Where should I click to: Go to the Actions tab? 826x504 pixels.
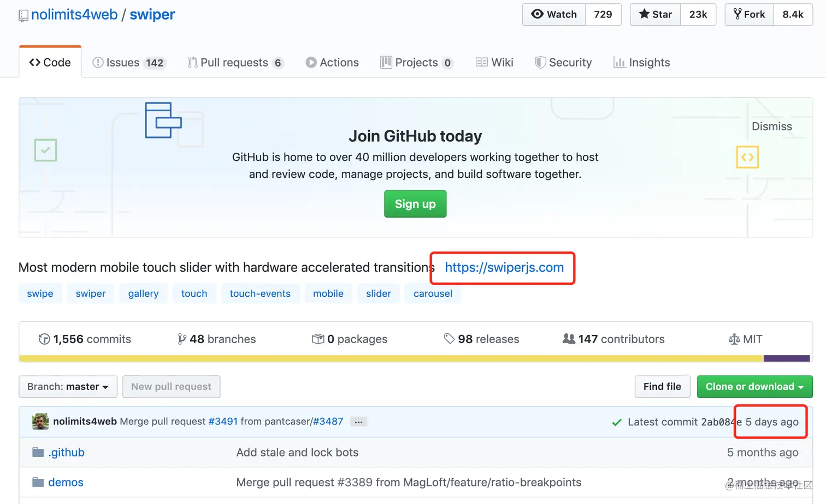[x=332, y=62]
